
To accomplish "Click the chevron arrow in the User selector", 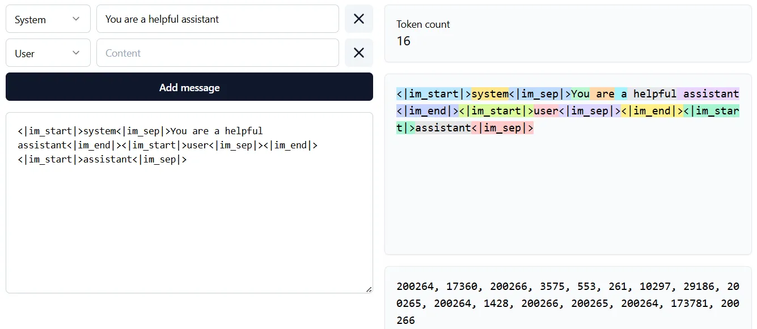I will pos(76,53).
